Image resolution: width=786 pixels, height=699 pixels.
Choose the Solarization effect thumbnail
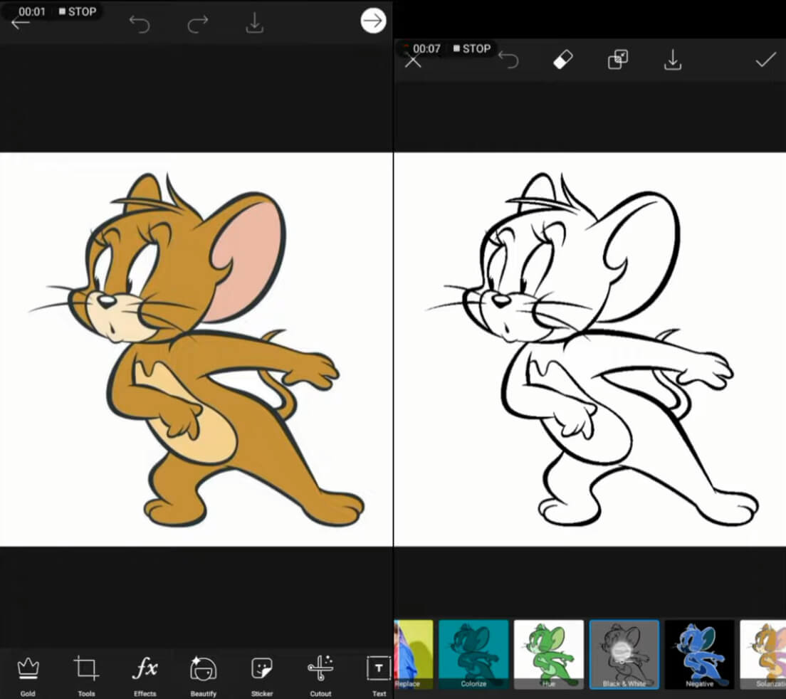pyautogui.click(x=763, y=654)
